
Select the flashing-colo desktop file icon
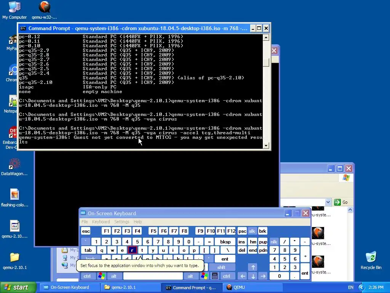click(14, 198)
